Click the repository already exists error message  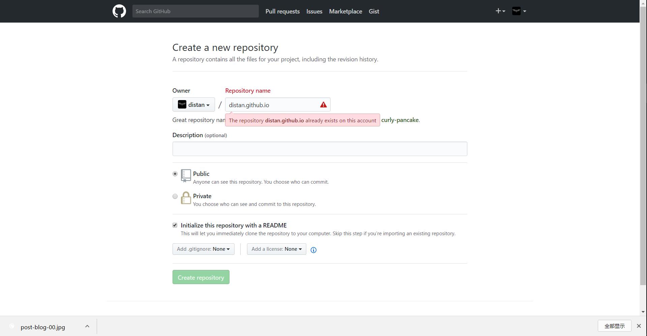point(302,120)
